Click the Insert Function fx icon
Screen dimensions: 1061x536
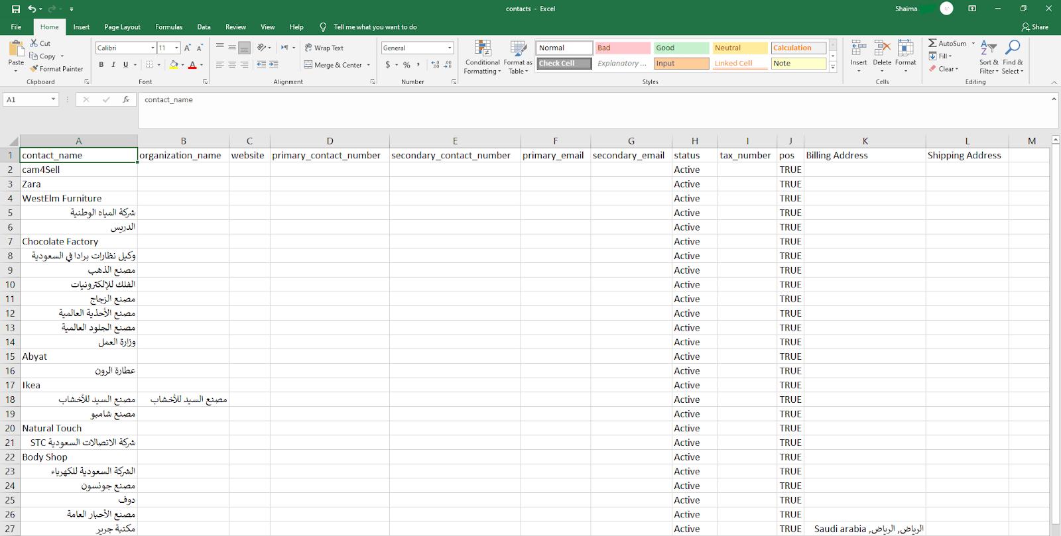click(126, 99)
